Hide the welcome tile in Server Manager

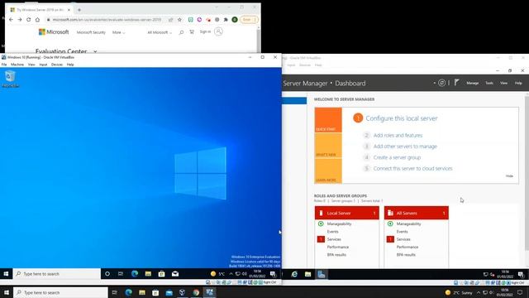coord(509,176)
